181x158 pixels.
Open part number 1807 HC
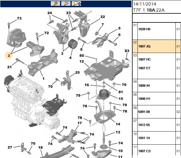pyautogui.click(x=144, y=59)
